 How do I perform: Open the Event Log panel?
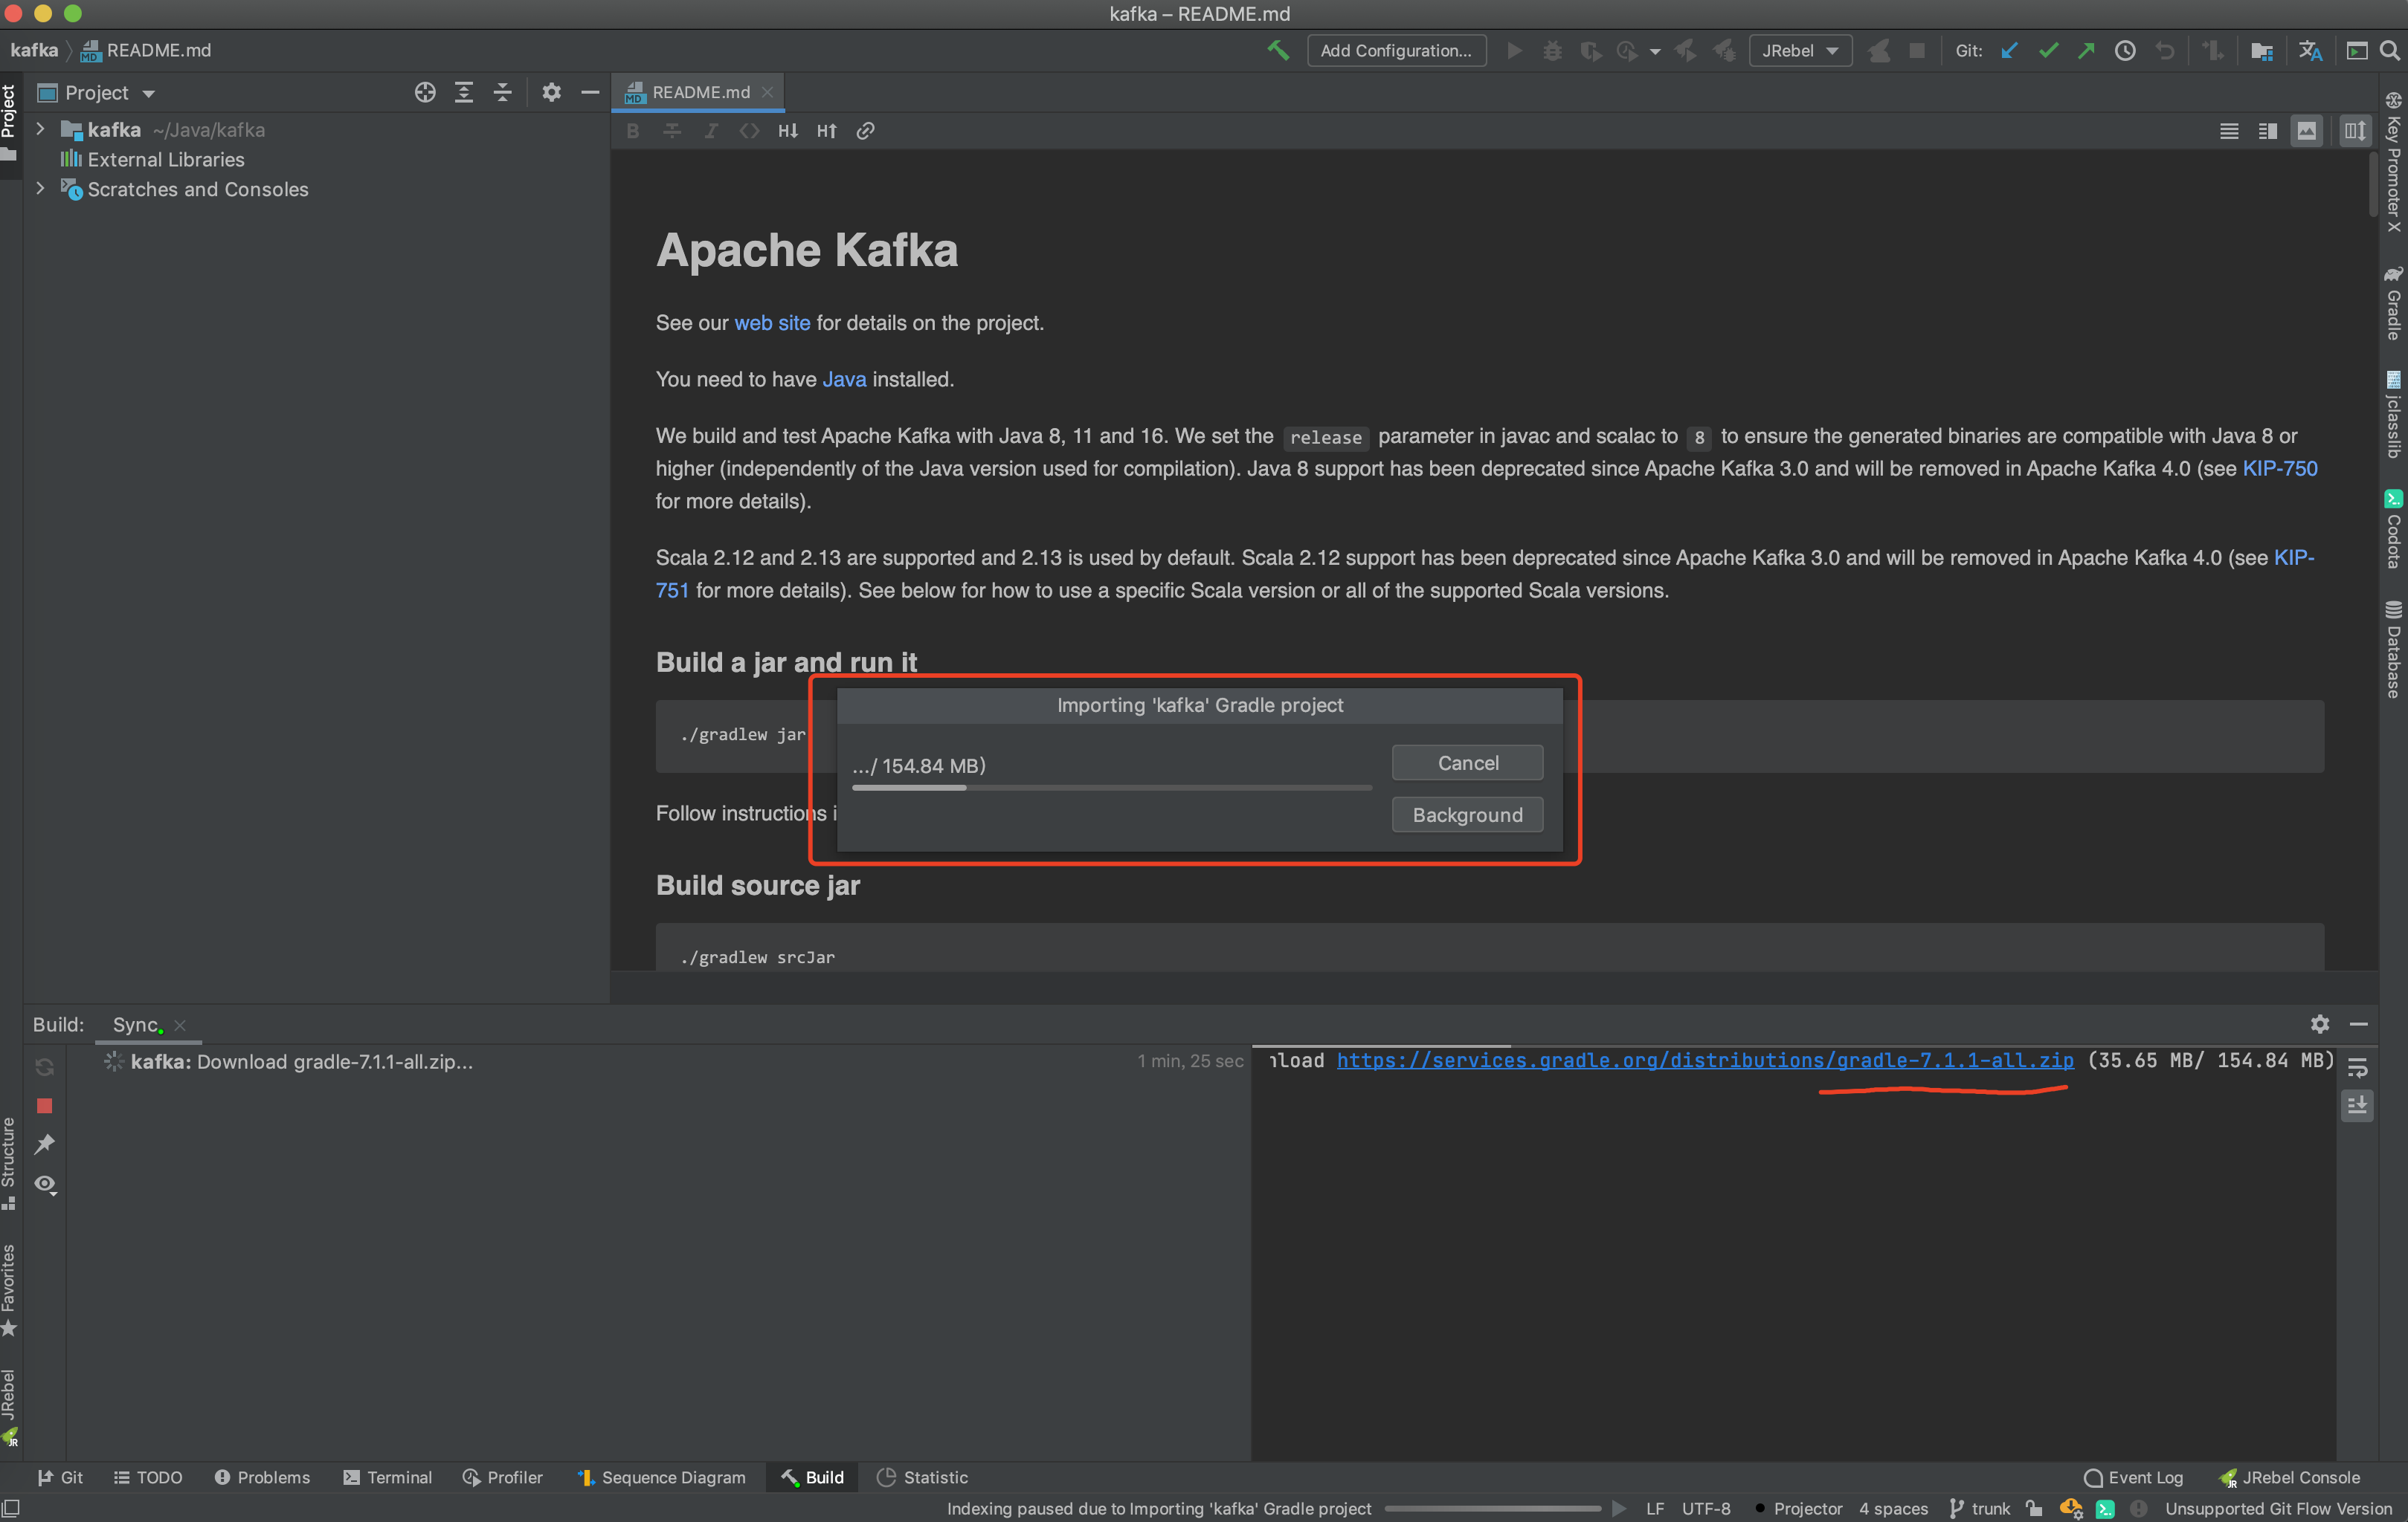tap(2134, 1477)
